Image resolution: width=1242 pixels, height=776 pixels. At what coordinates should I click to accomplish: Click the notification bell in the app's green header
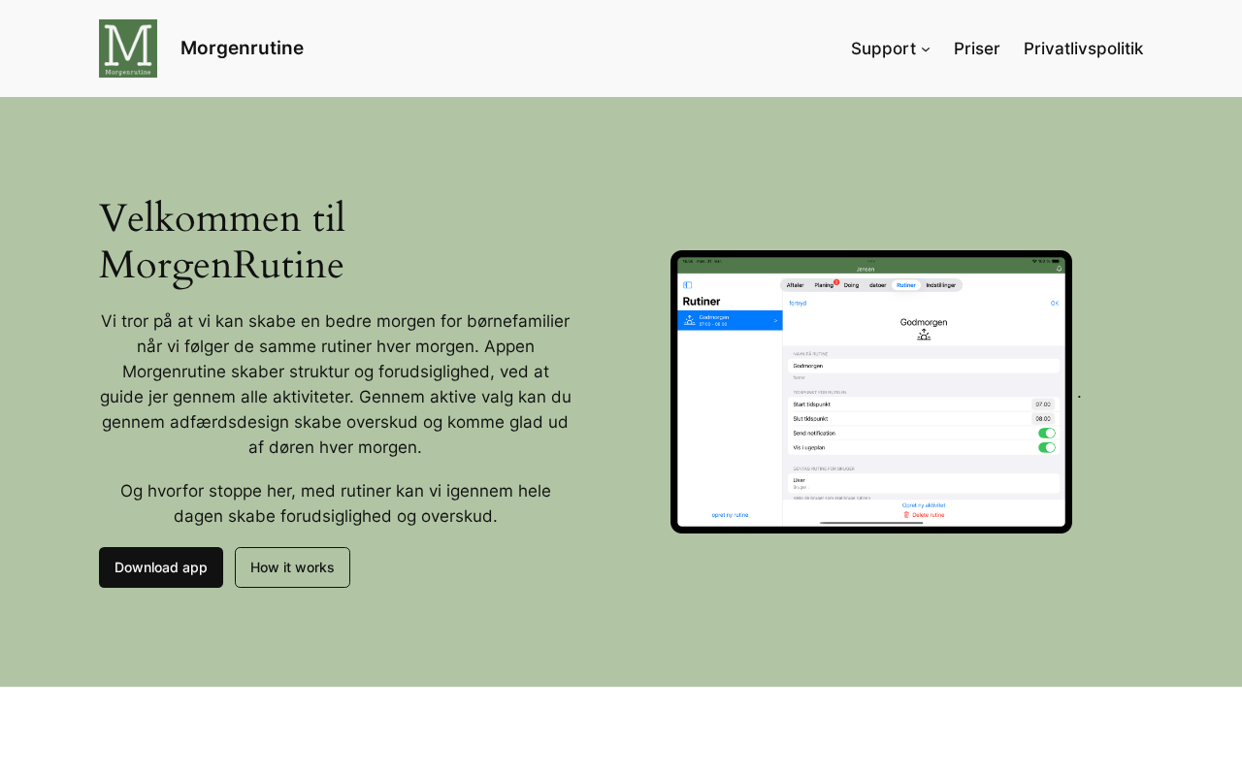click(1059, 269)
